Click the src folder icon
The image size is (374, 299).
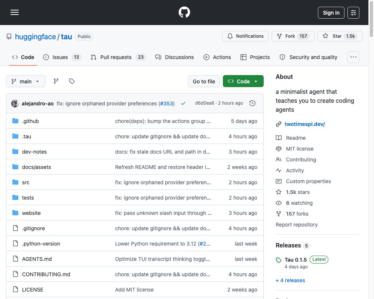(x=15, y=182)
